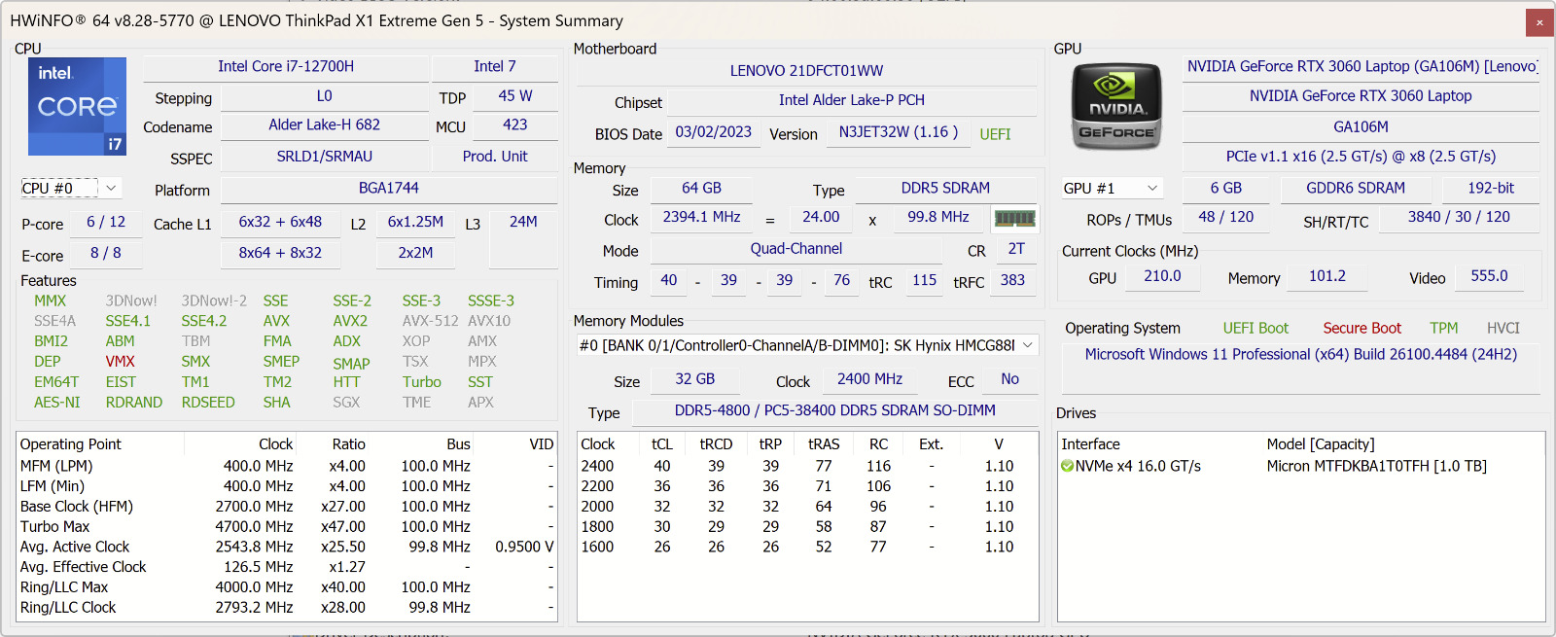Select the Turbo Max operating point row
This screenshot has width=1556, height=637.
pos(287,526)
